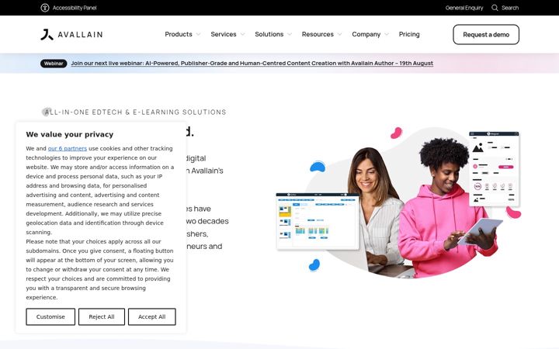Click the Search text label
The height and width of the screenshot is (349, 559).
tap(510, 8)
